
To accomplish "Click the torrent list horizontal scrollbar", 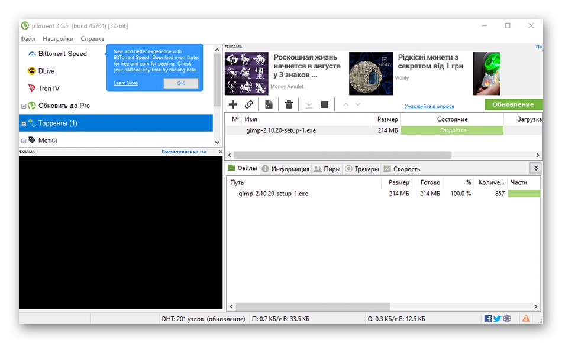I will (343, 155).
